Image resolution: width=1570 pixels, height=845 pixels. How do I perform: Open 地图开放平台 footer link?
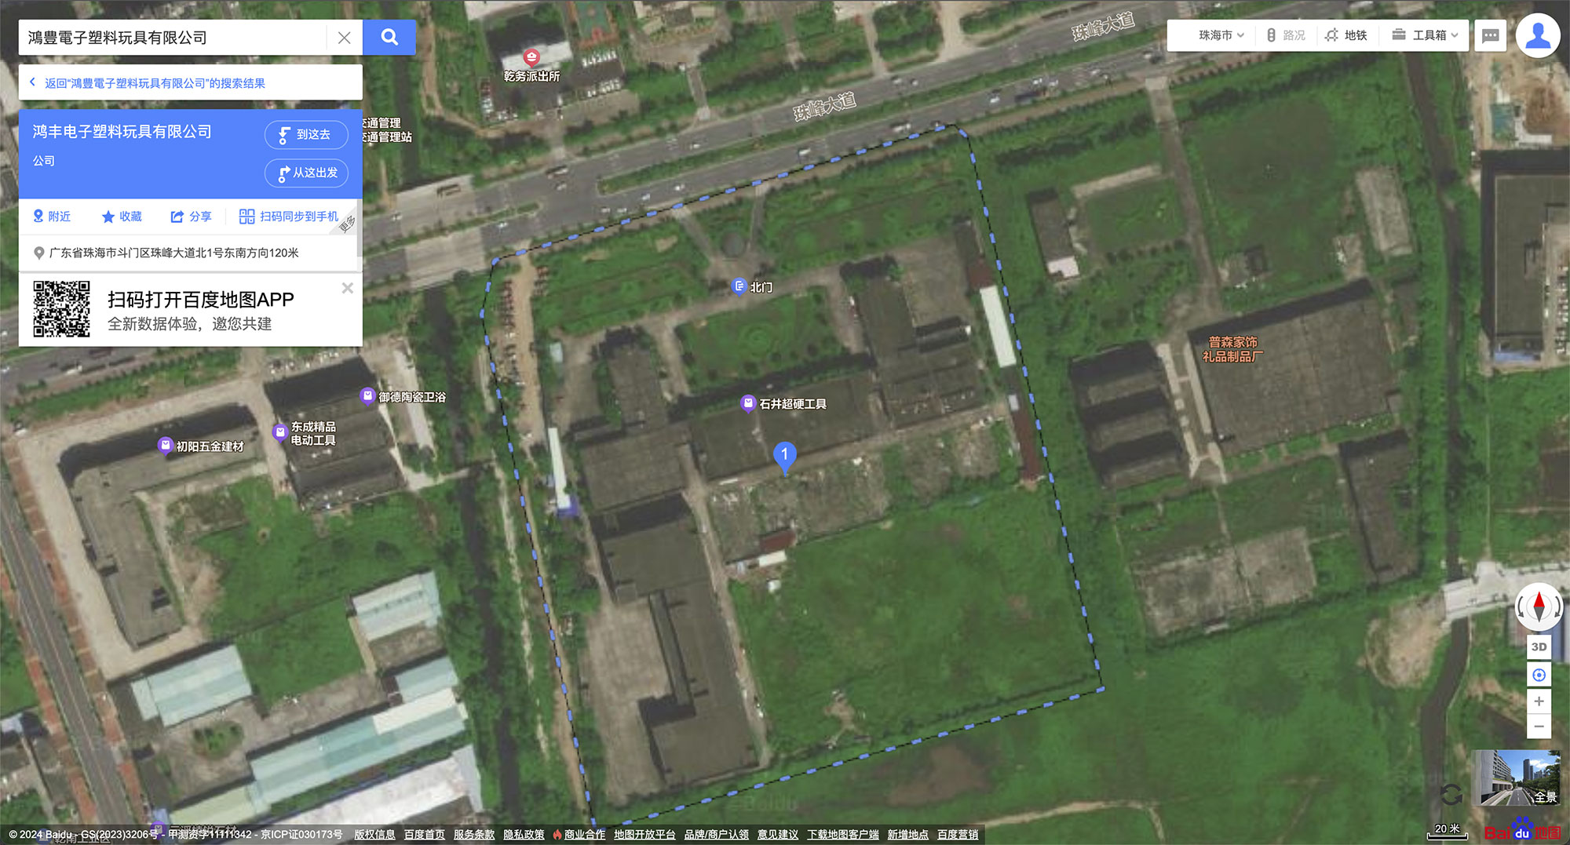(644, 834)
